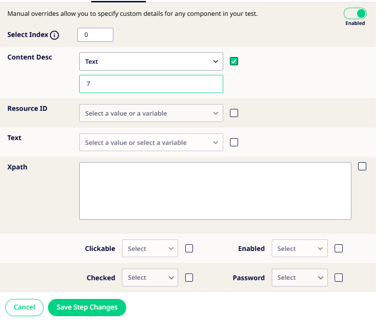Tick the Password checkbox
Viewport: 385px width, 321px height.
339,277
